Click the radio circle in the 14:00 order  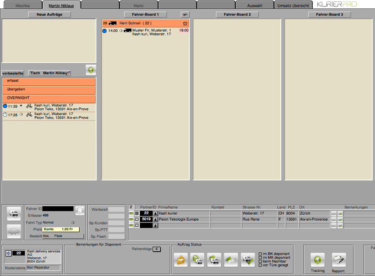[x=121, y=30]
